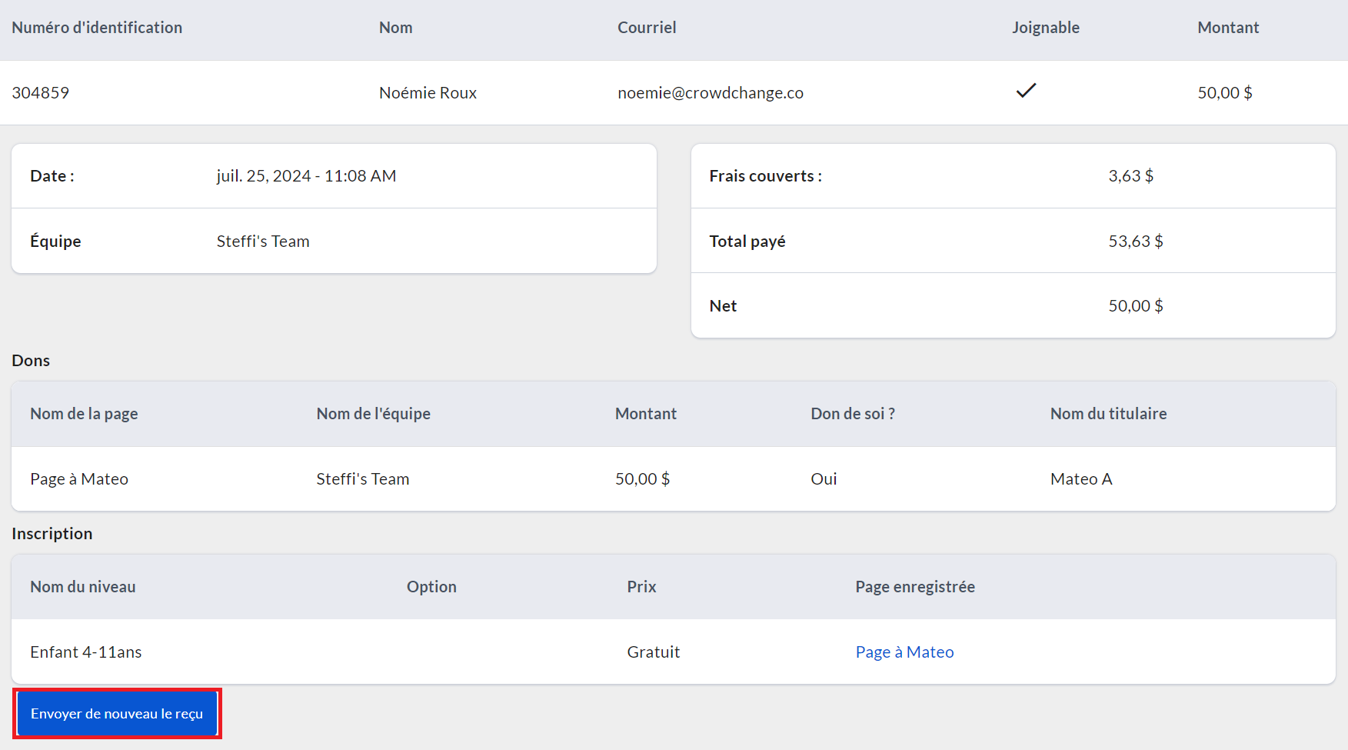Click the email noemie@crowdchange.co
Viewport: 1348px width, 750px height.
click(710, 93)
